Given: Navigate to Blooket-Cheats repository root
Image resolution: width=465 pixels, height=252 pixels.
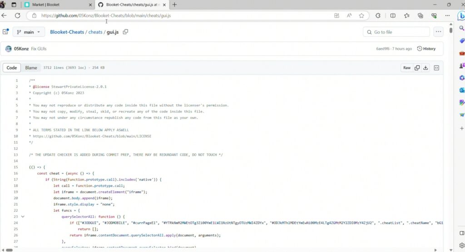Looking at the screenshot, I should click(67, 32).
